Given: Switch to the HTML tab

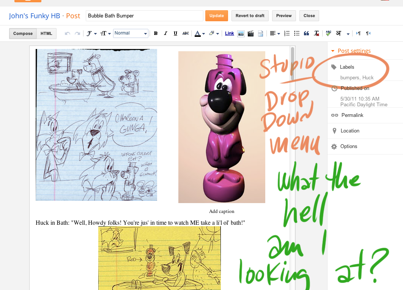Looking at the screenshot, I should point(46,33).
